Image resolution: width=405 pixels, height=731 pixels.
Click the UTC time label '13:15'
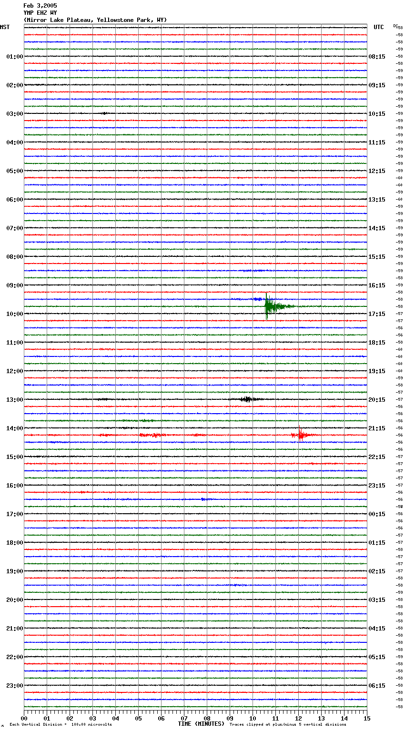click(x=377, y=200)
